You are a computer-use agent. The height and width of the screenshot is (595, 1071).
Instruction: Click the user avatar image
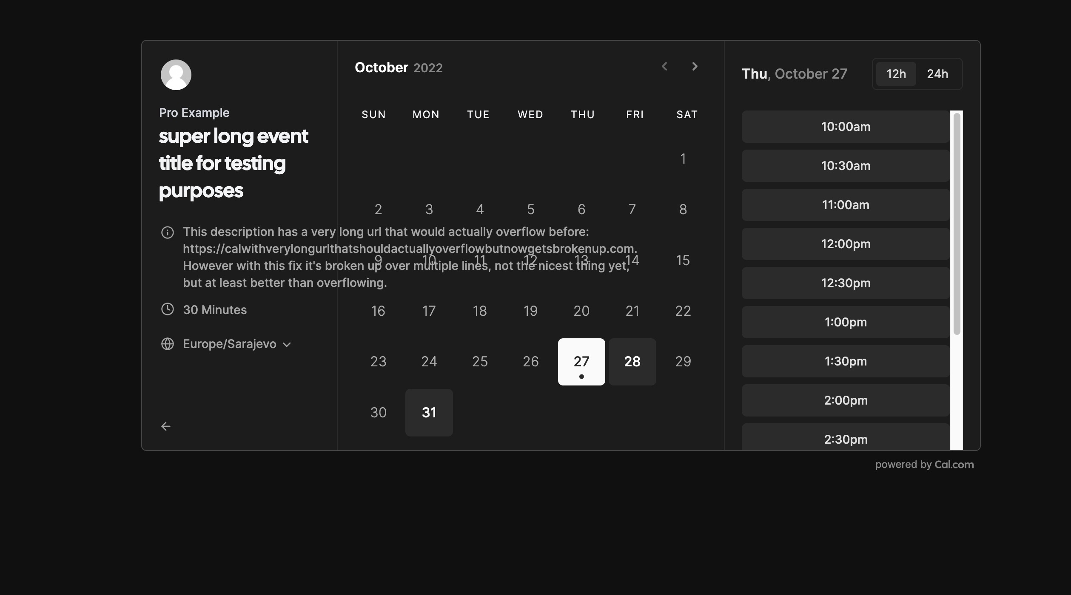point(176,75)
